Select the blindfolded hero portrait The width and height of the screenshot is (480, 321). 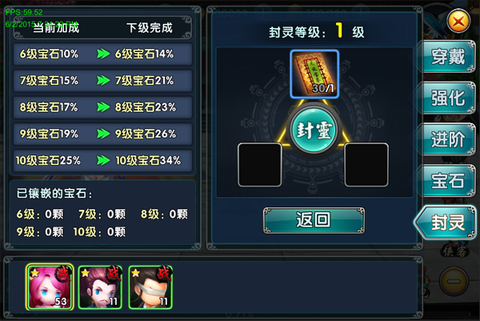click(x=150, y=287)
